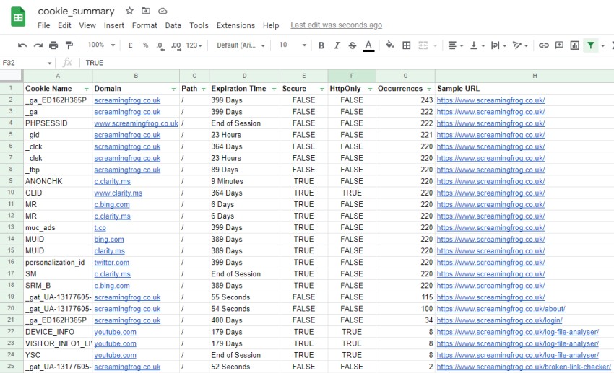Image resolution: width=614 pixels, height=373 pixels.
Task: Toggle strikethrough formatting
Action: [353, 45]
